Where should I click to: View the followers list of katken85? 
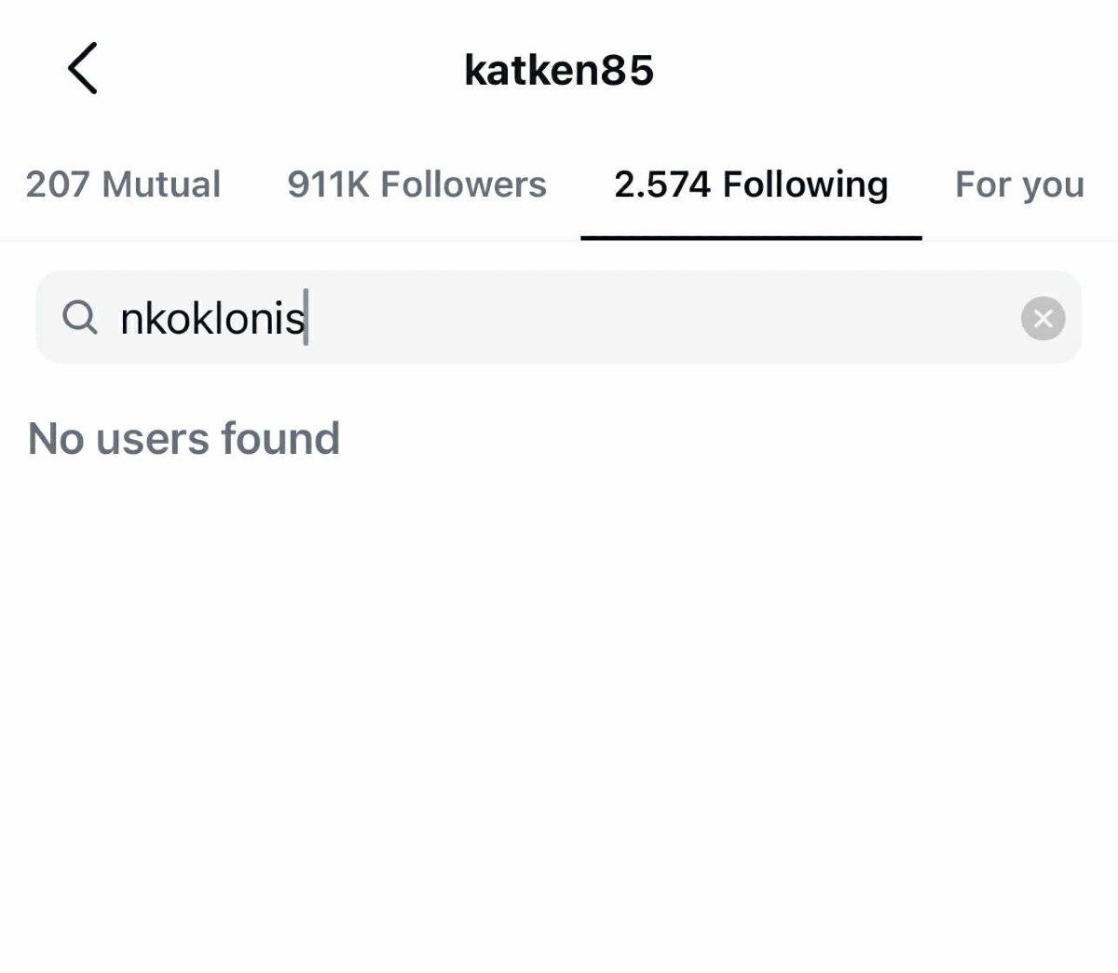click(x=416, y=185)
